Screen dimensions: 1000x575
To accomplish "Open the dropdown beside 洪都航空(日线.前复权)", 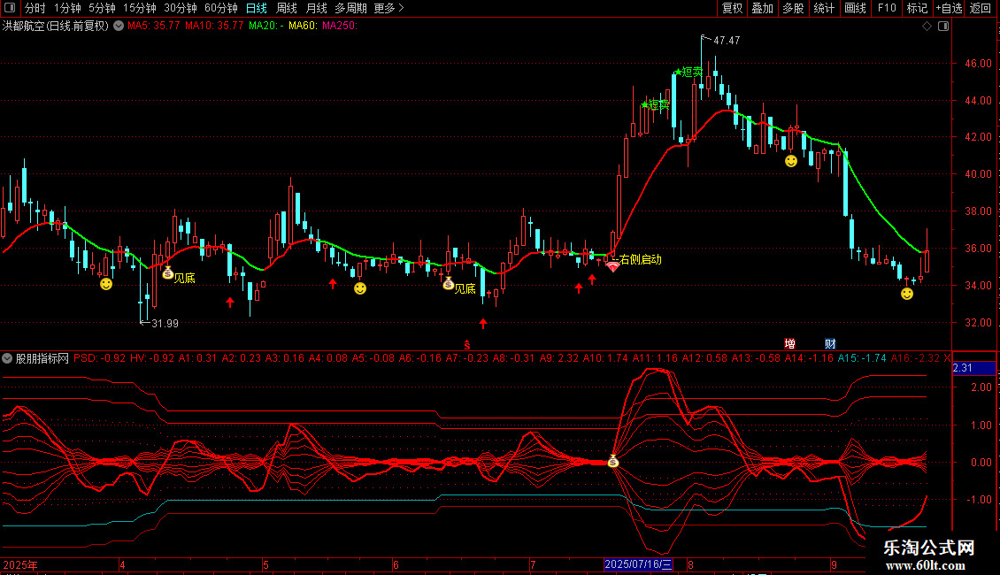I will 119,27.
